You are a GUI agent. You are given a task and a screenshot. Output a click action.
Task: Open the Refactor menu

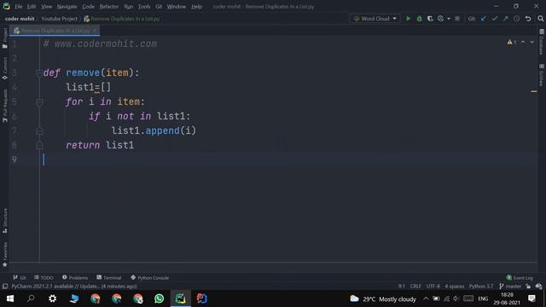(109, 6)
